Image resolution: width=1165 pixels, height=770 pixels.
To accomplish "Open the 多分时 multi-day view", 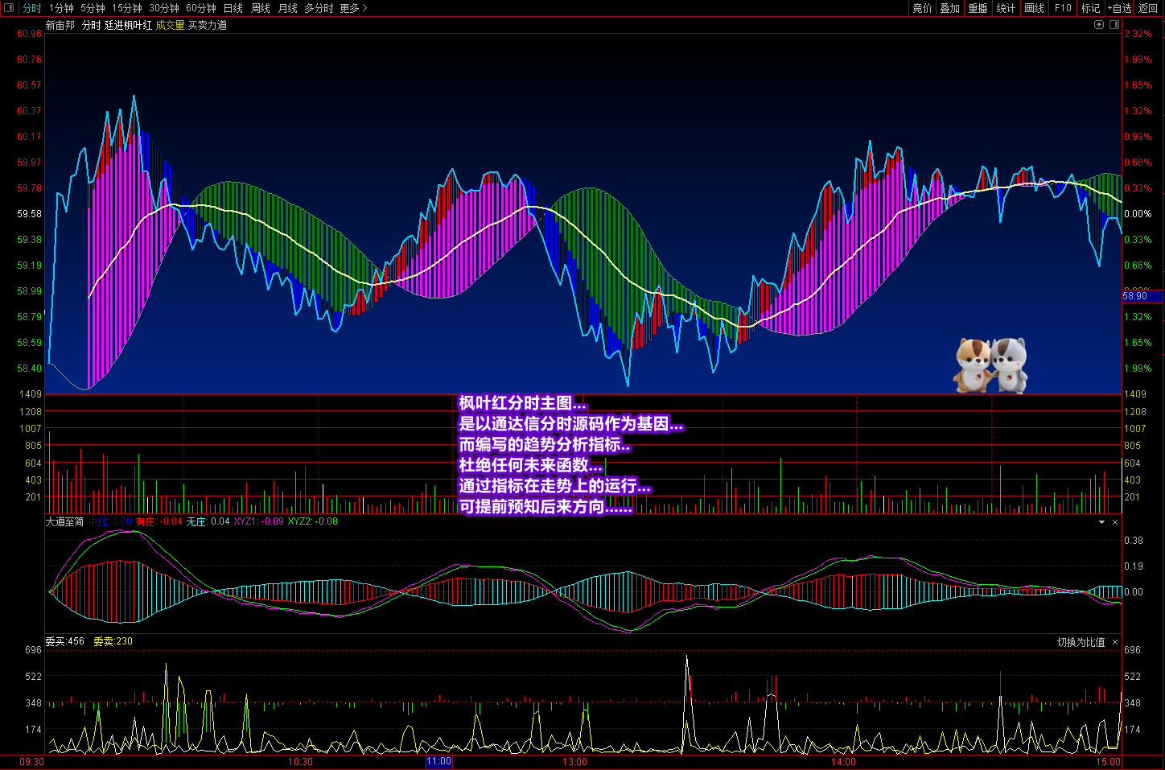I will (319, 8).
